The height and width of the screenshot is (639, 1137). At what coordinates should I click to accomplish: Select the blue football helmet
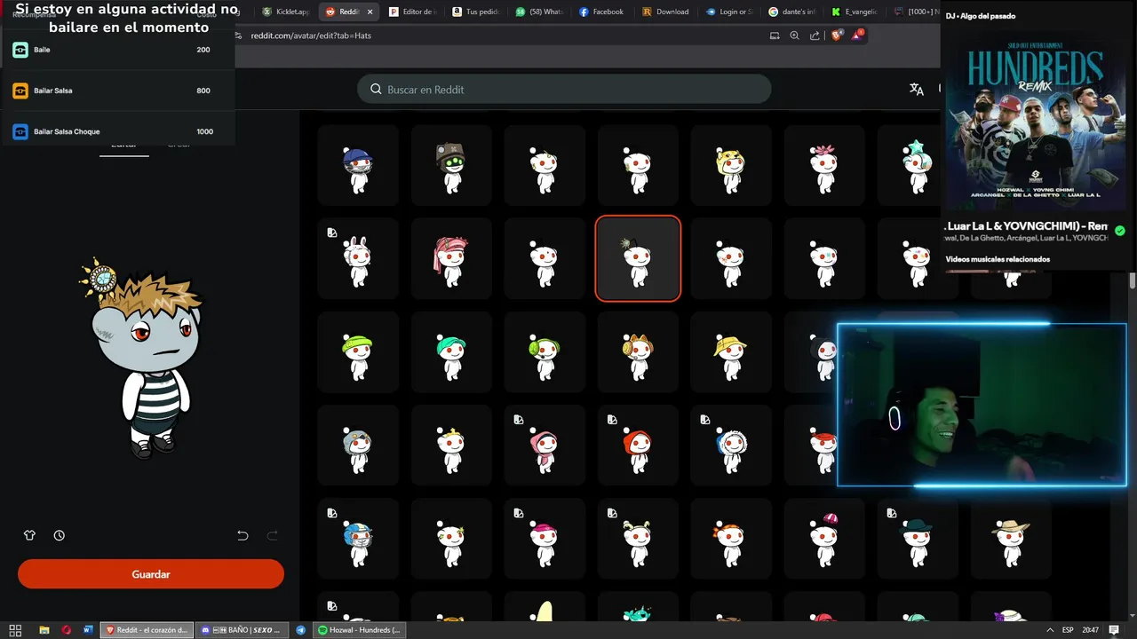pyautogui.click(x=358, y=539)
